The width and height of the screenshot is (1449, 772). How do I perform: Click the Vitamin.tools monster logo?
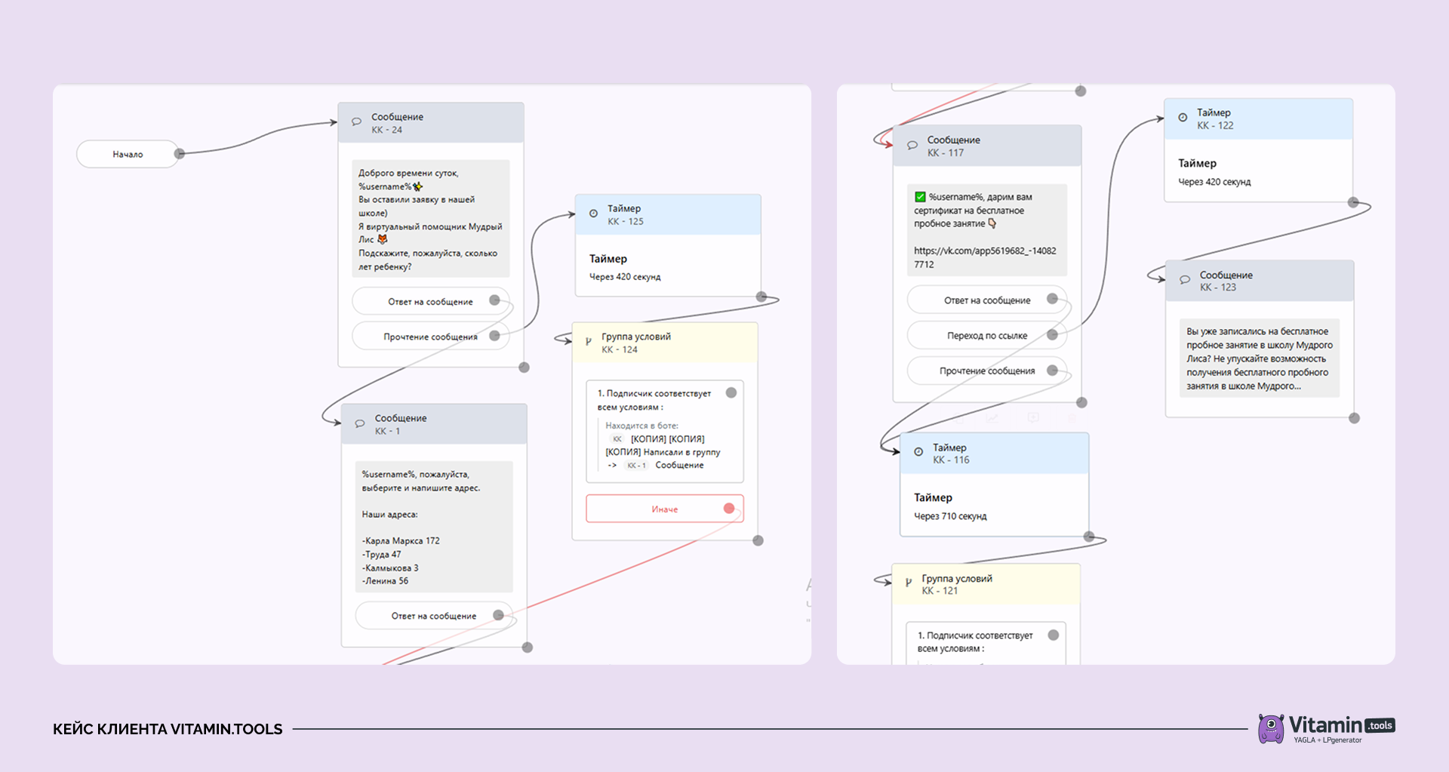[x=1271, y=728]
